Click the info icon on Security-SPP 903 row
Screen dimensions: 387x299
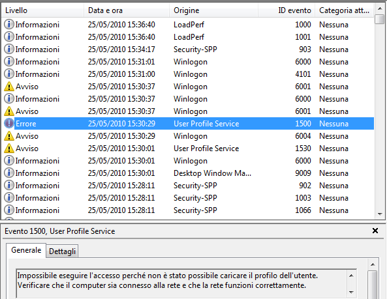(9, 50)
